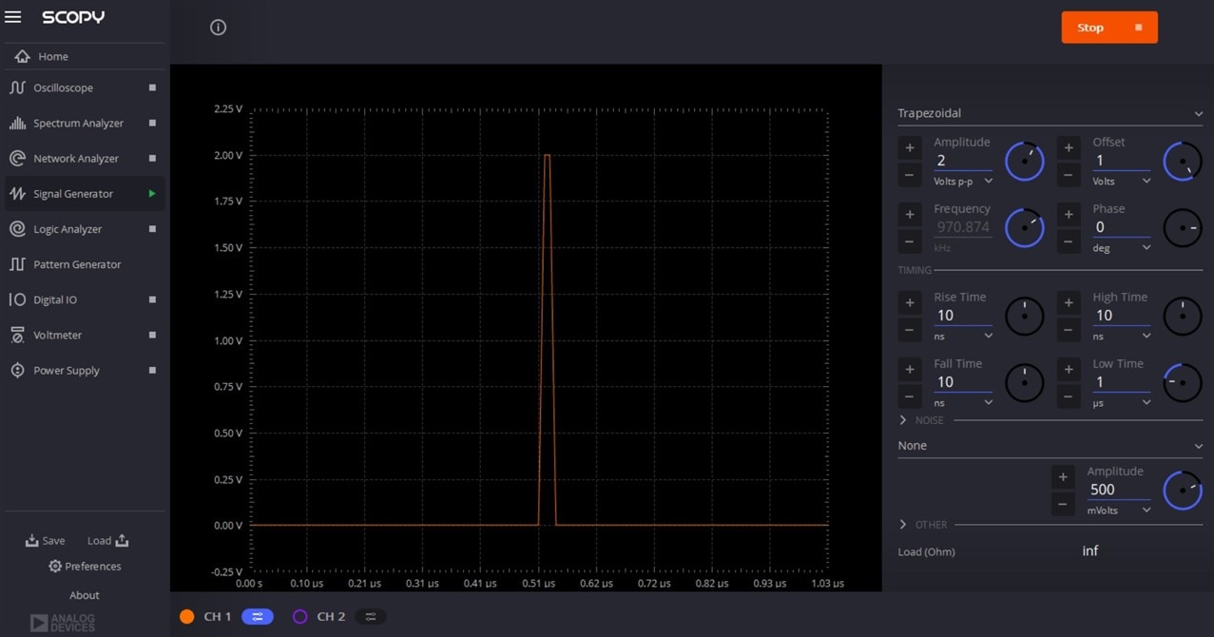This screenshot has width=1214, height=637.
Task: Toggle Network Analyzer run square button
Action: pos(152,158)
